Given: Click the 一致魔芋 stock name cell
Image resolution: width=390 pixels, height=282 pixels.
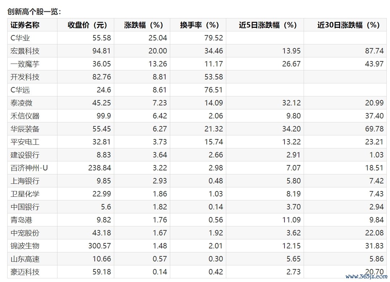Looking at the screenshot, I should 25,64.
